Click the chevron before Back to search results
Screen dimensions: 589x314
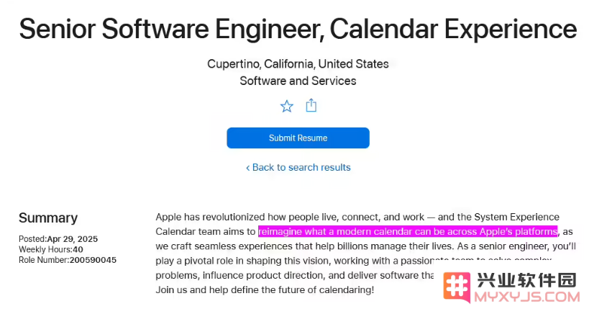pyautogui.click(x=247, y=168)
